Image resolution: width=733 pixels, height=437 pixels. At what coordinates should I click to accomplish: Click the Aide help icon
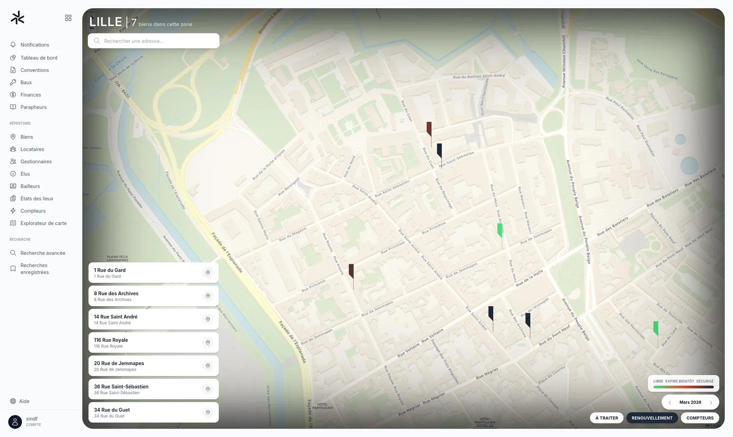(13, 402)
